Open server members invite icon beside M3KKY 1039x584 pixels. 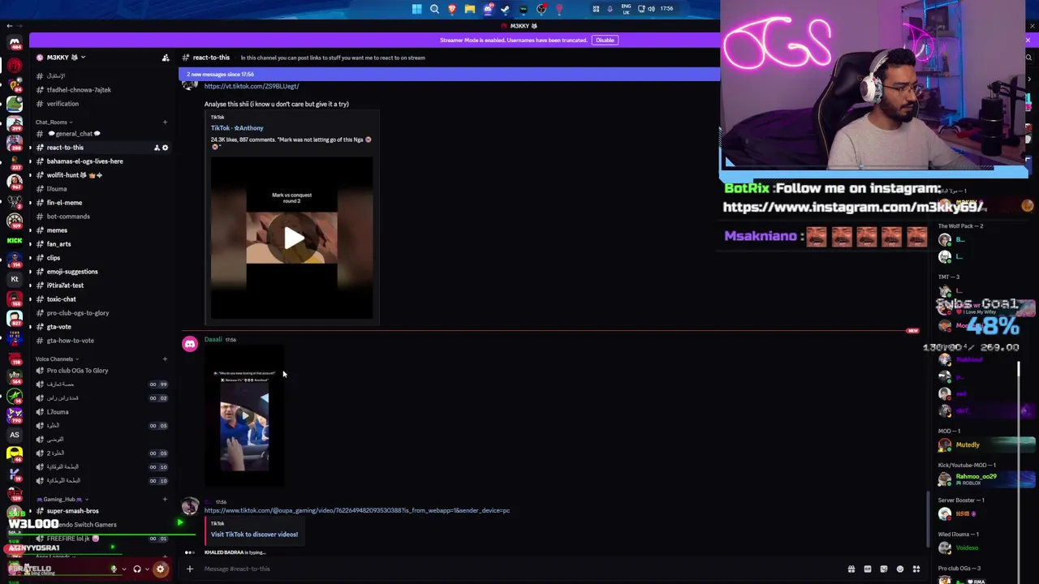click(x=166, y=58)
